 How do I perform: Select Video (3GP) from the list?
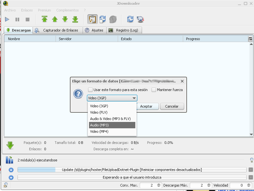(x=112, y=106)
